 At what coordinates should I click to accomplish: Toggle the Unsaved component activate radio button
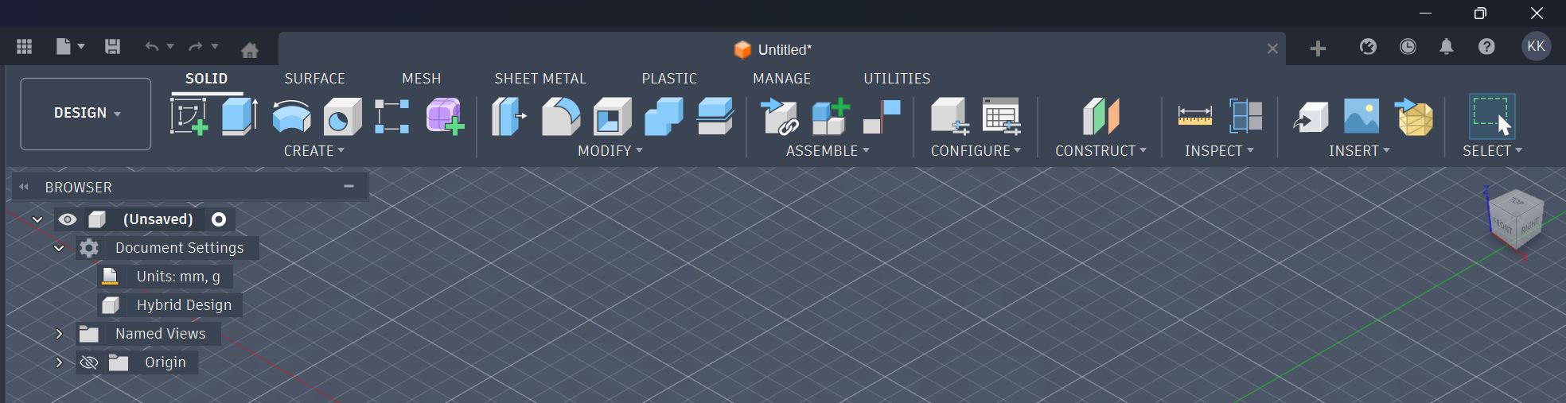pyautogui.click(x=219, y=219)
